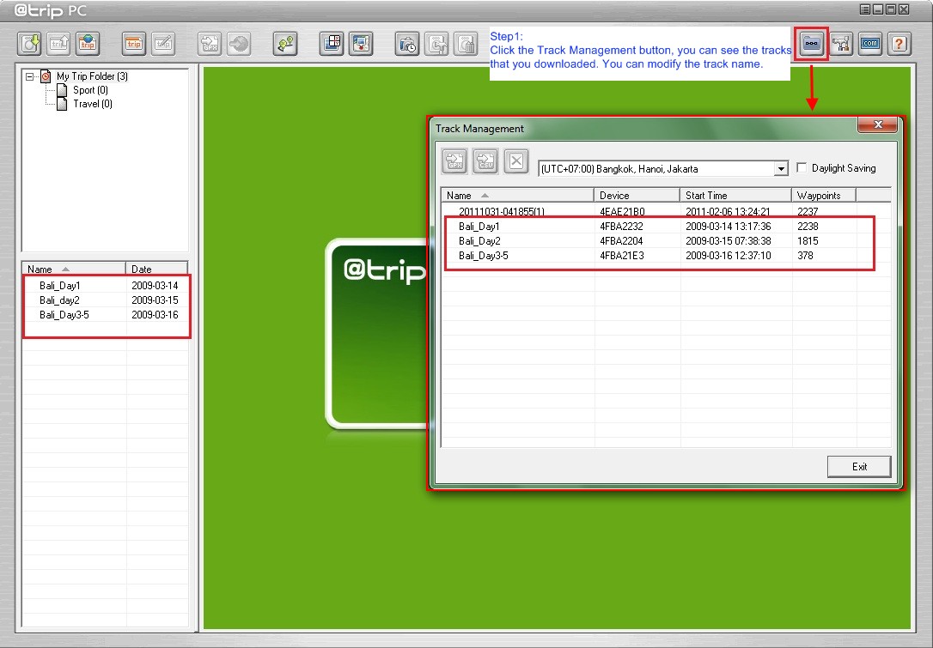Close the Track Management dialog

(x=878, y=124)
